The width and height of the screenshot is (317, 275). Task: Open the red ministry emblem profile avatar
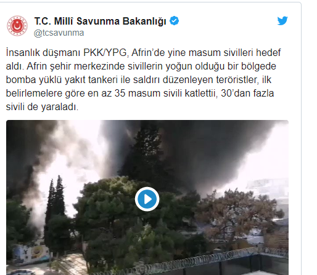17,26
